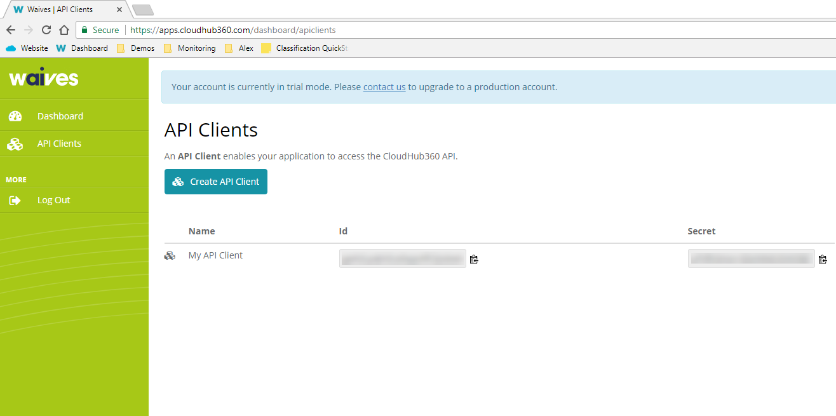The image size is (836, 416).
Task: Open the Classification QuickStart bookmark
Action: point(305,48)
